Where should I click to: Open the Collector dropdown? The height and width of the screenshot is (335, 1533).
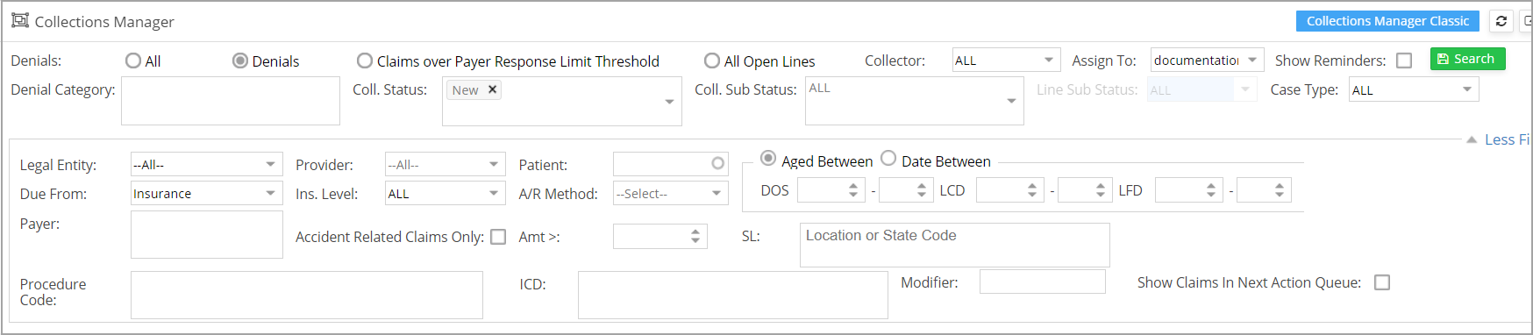pyautogui.click(x=1006, y=60)
